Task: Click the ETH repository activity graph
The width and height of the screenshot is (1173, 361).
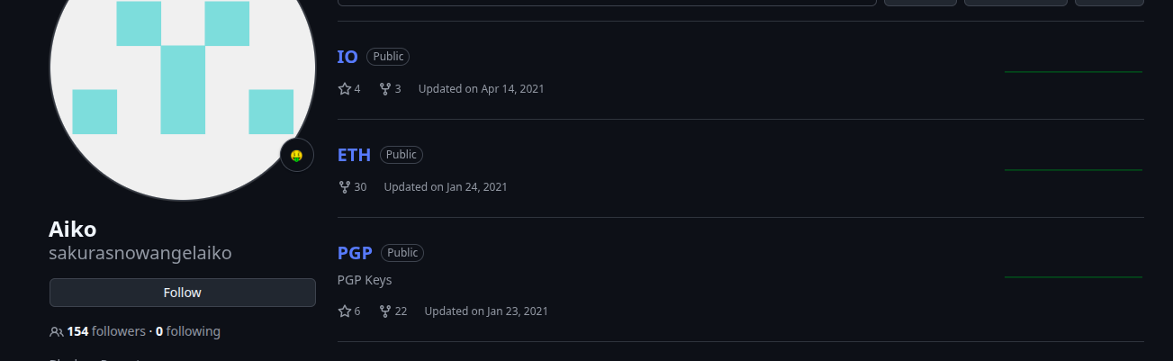Action: (x=1073, y=169)
